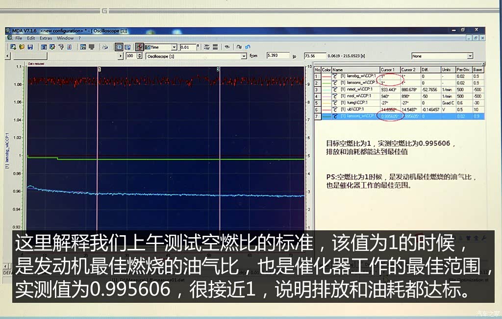Click signal type icon in lamsbg_w row 1
502x319 pixels.
[x=335, y=76]
